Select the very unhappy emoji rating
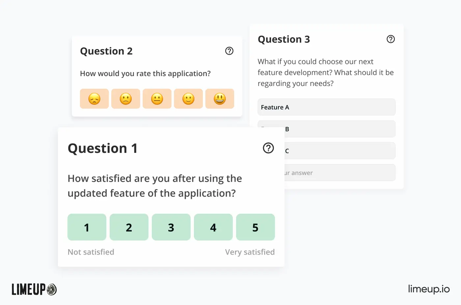Viewport: 461px width, 305px height. [x=94, y=98]
